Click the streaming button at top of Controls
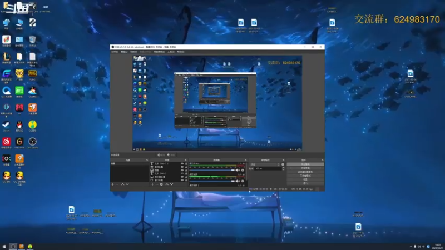The height and width of the screenshot is (250, 445). pyautogui.click(x=305, y=164)
